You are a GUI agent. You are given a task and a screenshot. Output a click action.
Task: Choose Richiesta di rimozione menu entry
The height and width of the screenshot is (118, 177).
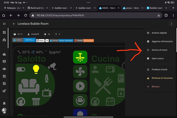(160, 78)
